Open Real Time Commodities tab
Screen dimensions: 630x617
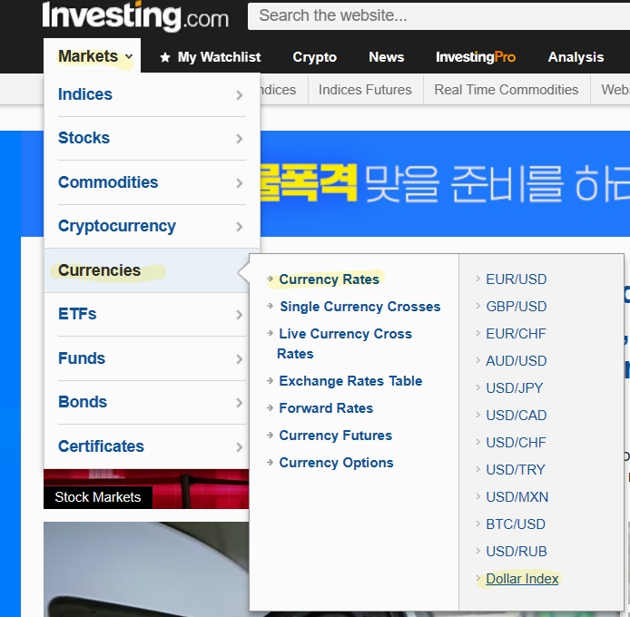(x=507, y=90)
